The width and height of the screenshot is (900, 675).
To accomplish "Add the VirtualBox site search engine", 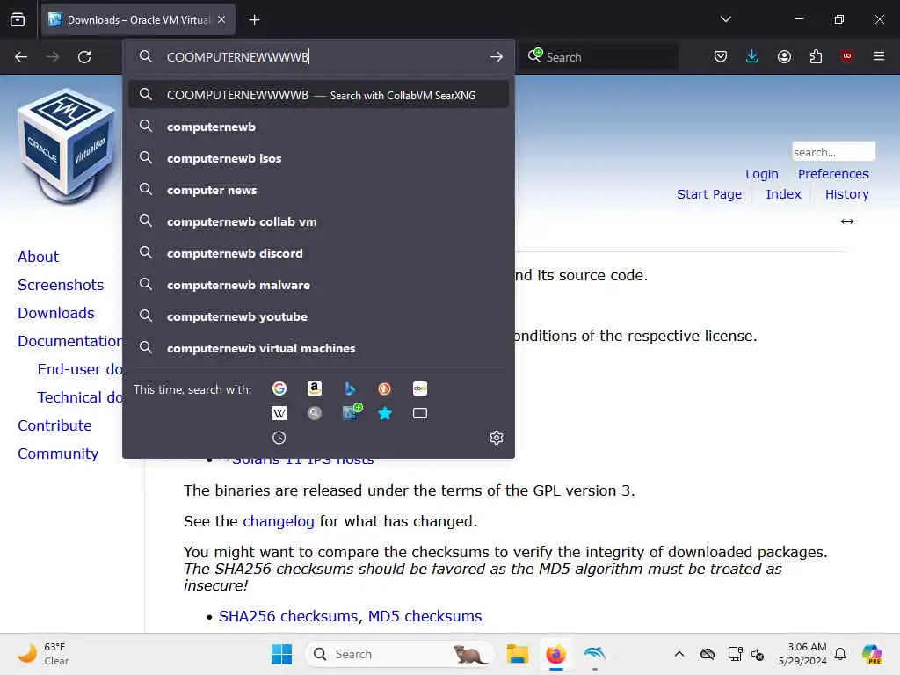I will [x=351, y=412].
